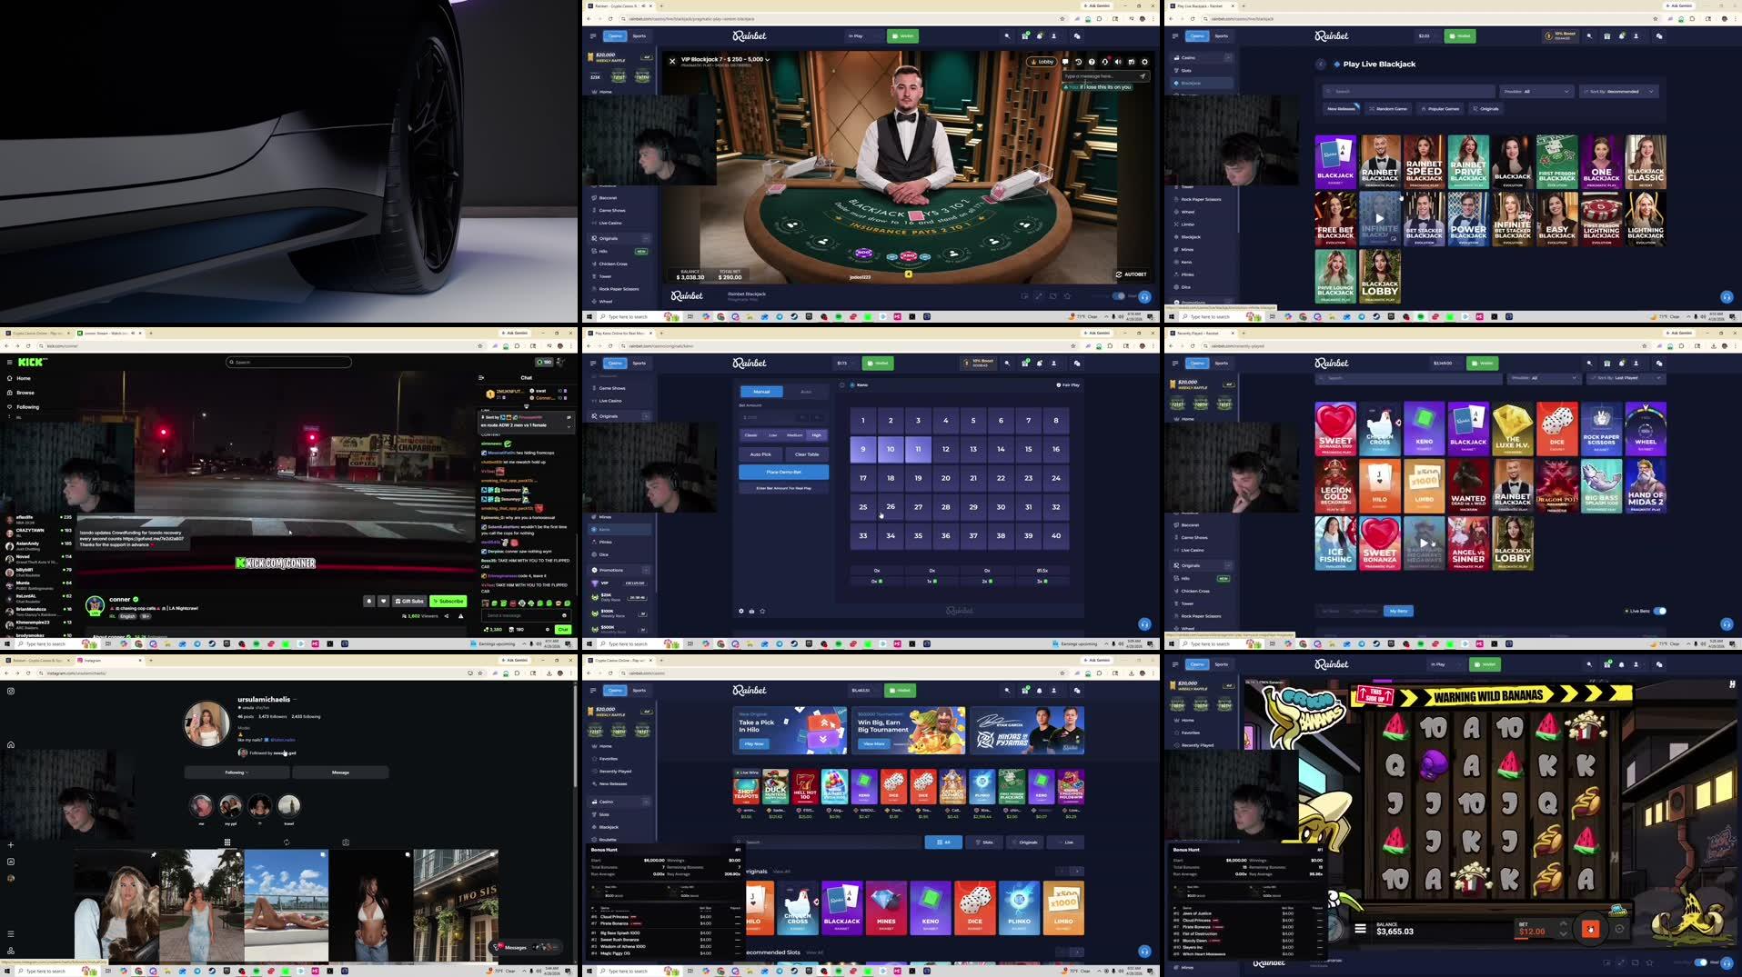
Task: Expand the pinned message chevron in Kick chat
Action: (x=569, y=425)
